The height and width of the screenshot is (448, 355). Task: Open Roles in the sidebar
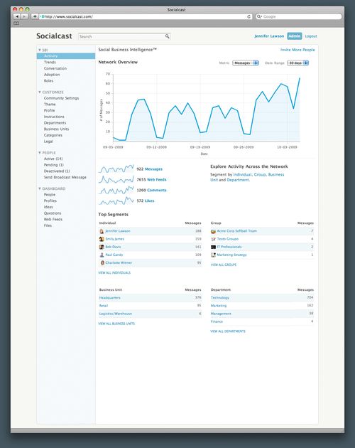(x=48, y=81)
